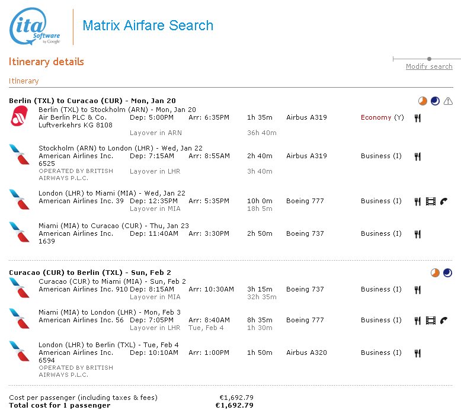The image size is (461, 410).
Task: Click the orange long layover icon for Berlin to Curacao
Action: coord(422,101)
